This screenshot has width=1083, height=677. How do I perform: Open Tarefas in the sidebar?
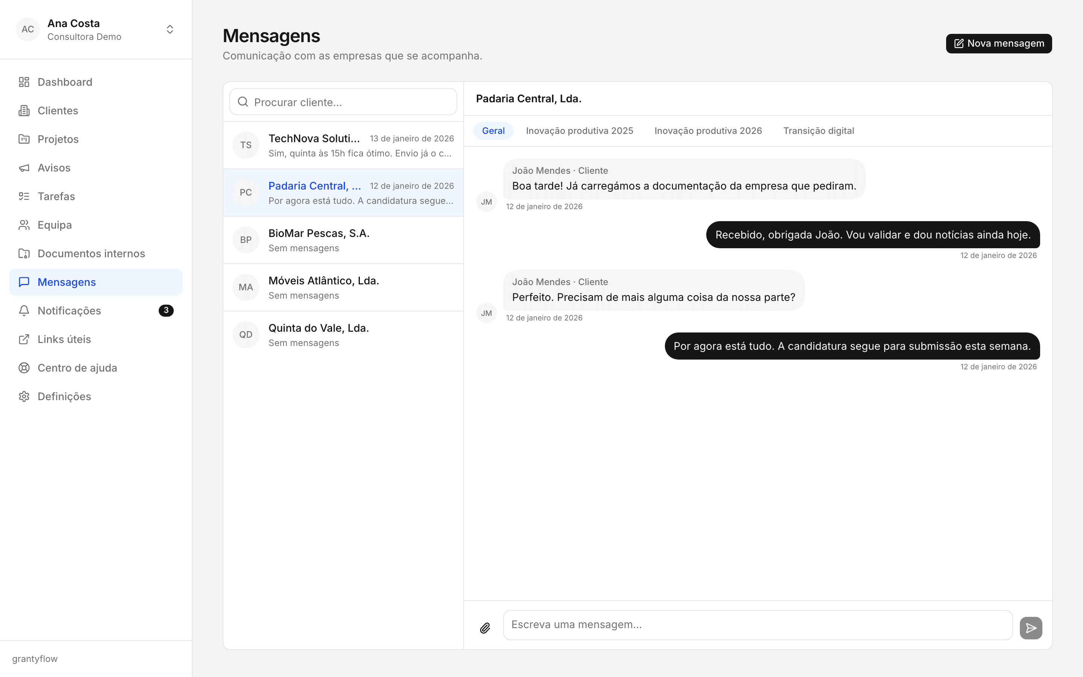tap(96, 196)
